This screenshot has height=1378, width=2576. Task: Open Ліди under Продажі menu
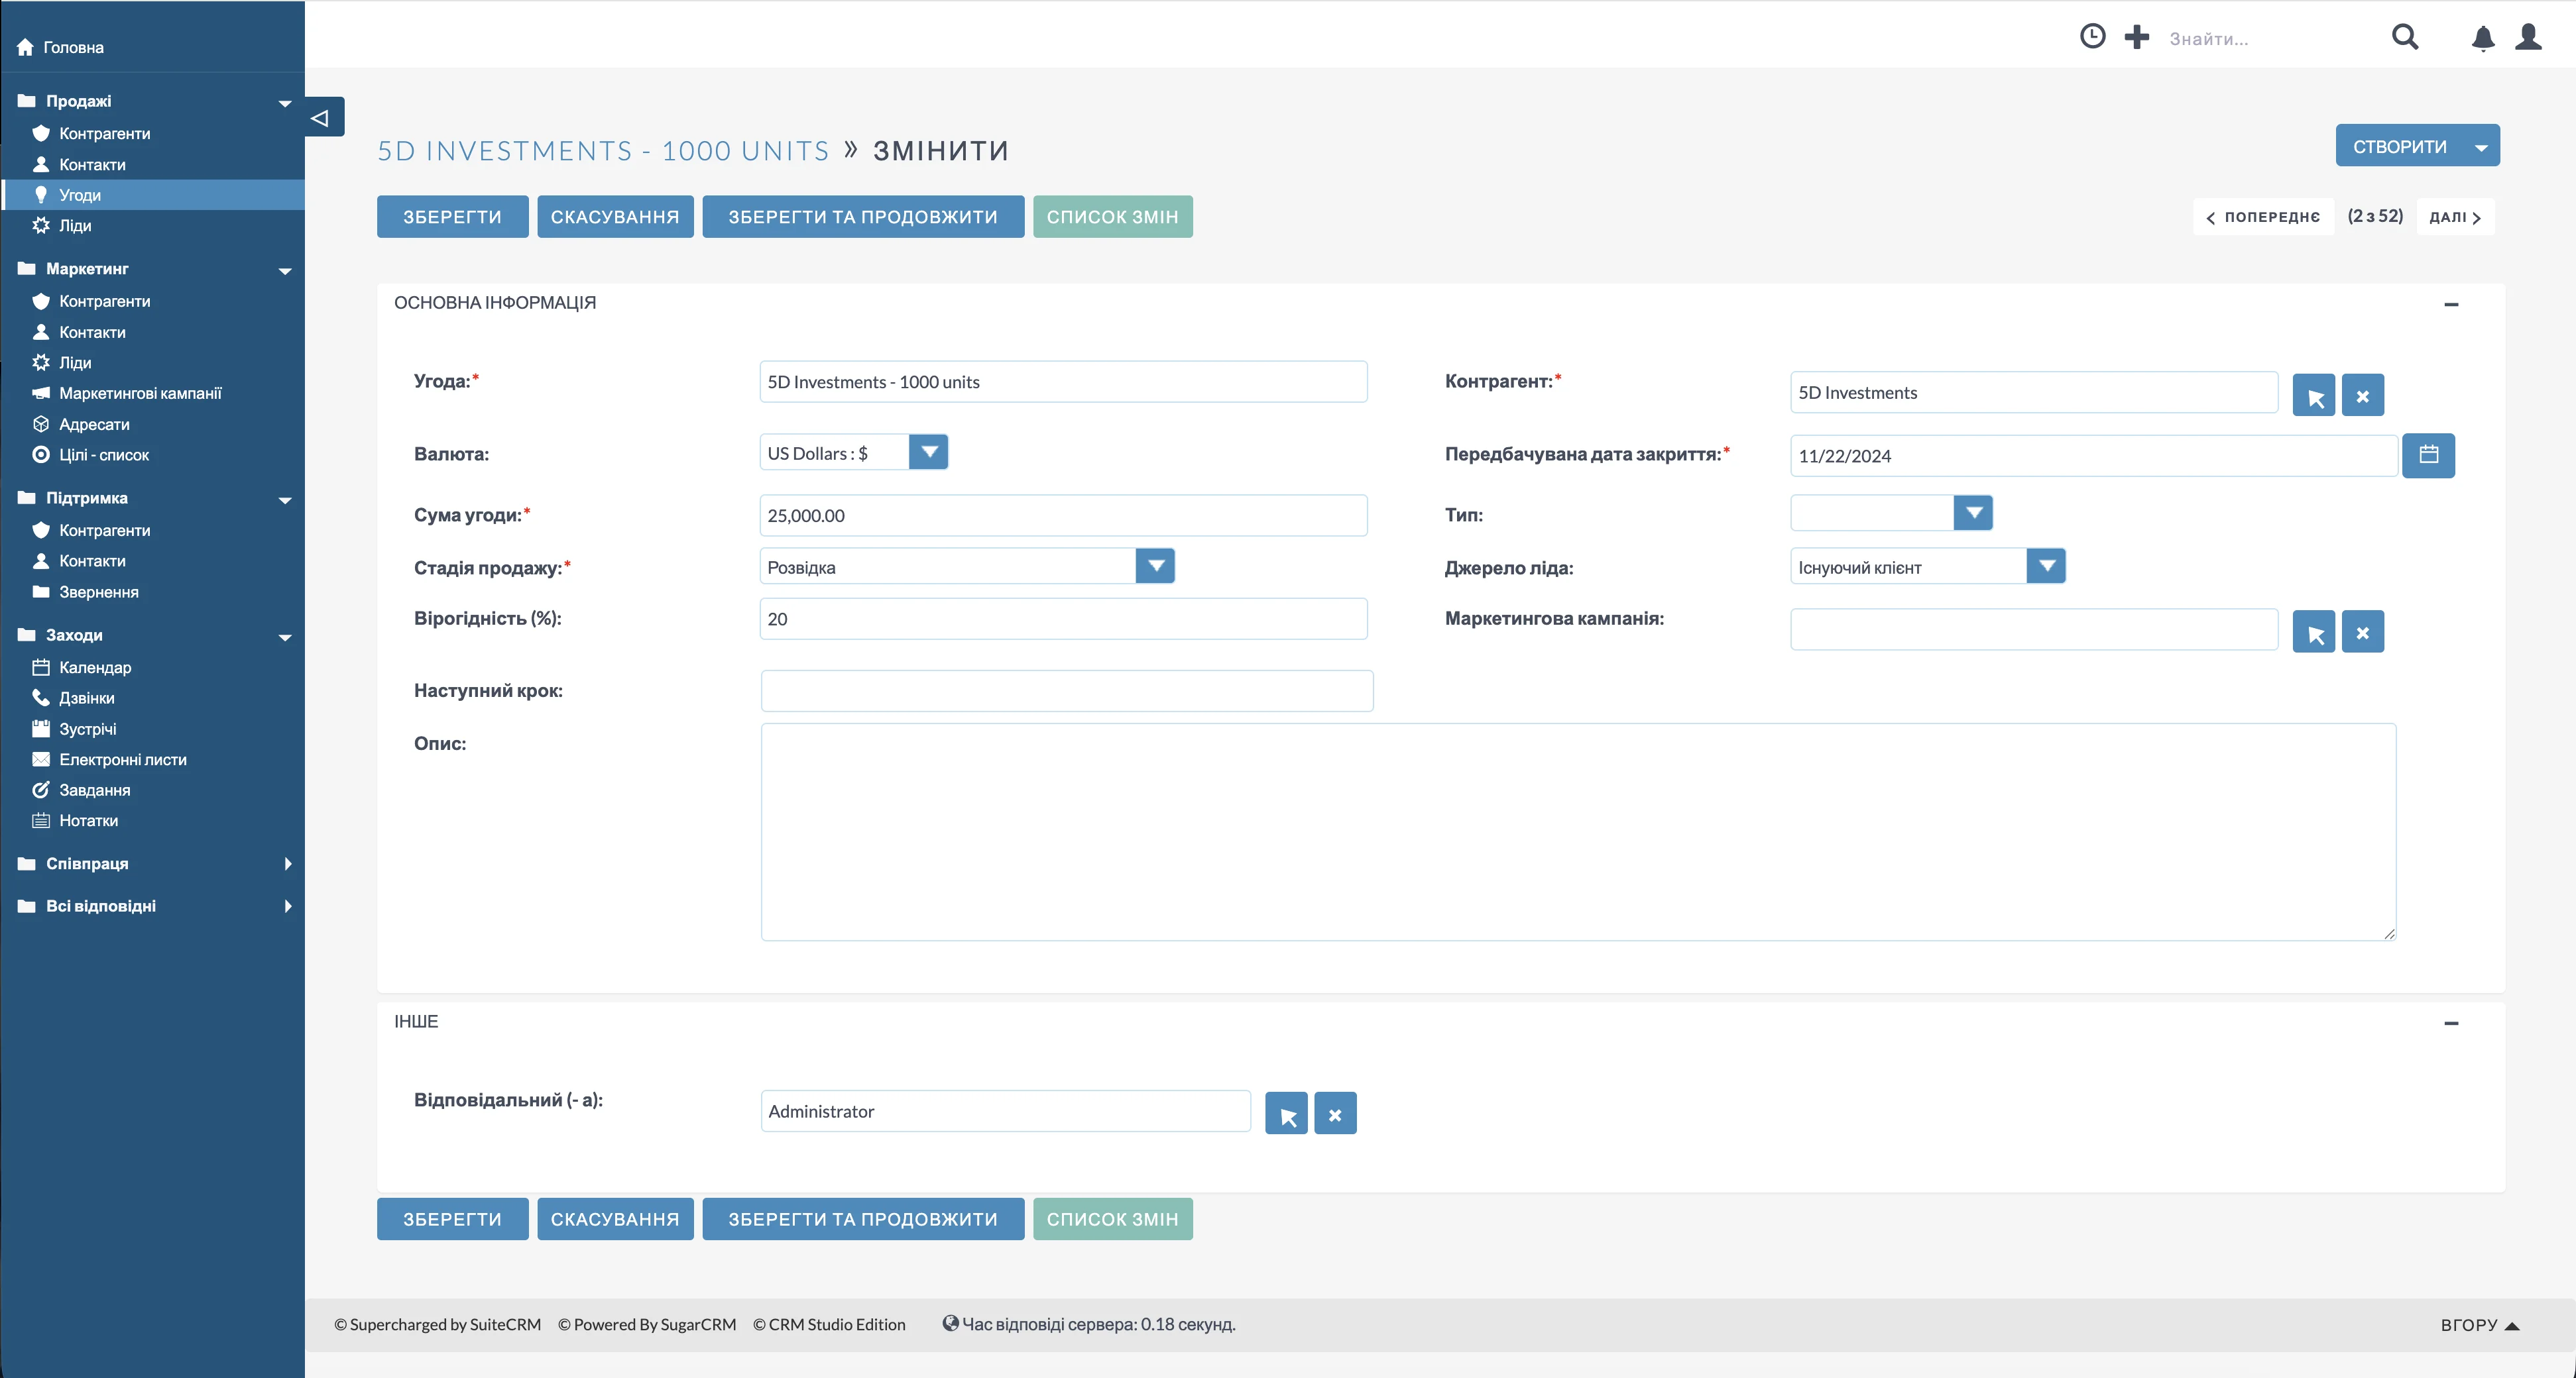point(75,226)
